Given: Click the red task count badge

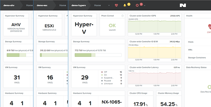Looking at the screenshot, I should pos(141,4).
